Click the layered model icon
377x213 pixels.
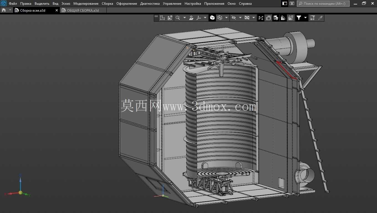(x=283, y=18)
